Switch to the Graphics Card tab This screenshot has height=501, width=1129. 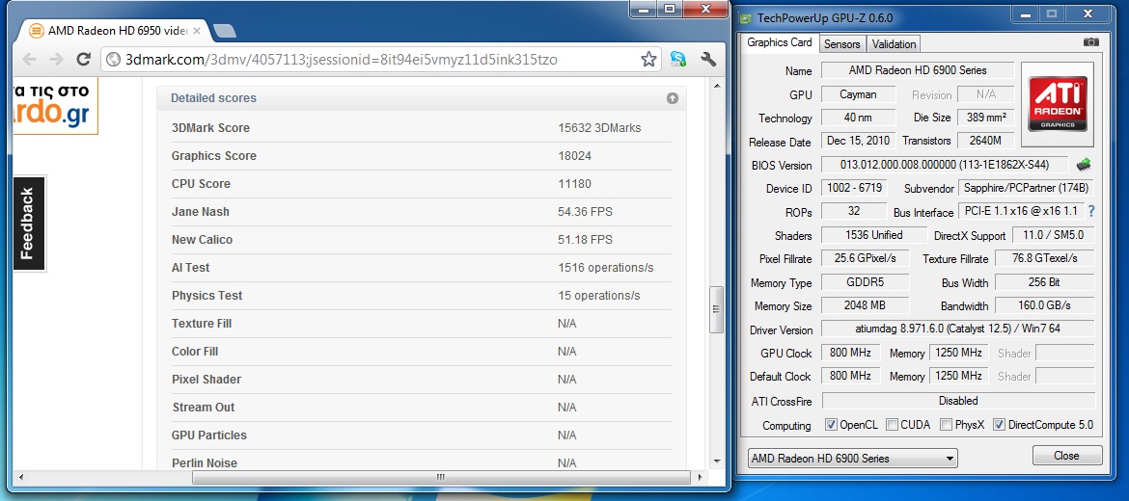(780, 42)
